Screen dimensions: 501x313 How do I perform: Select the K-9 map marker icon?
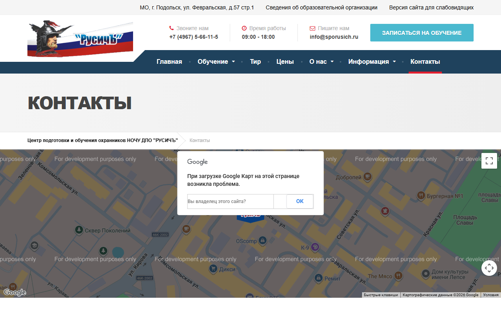pyautogui.click(x=315, y=247)
